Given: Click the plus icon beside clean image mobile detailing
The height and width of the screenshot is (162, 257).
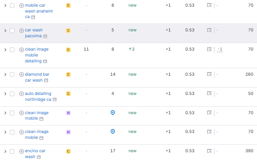Looking at the screenshot, I should point(22,49).
